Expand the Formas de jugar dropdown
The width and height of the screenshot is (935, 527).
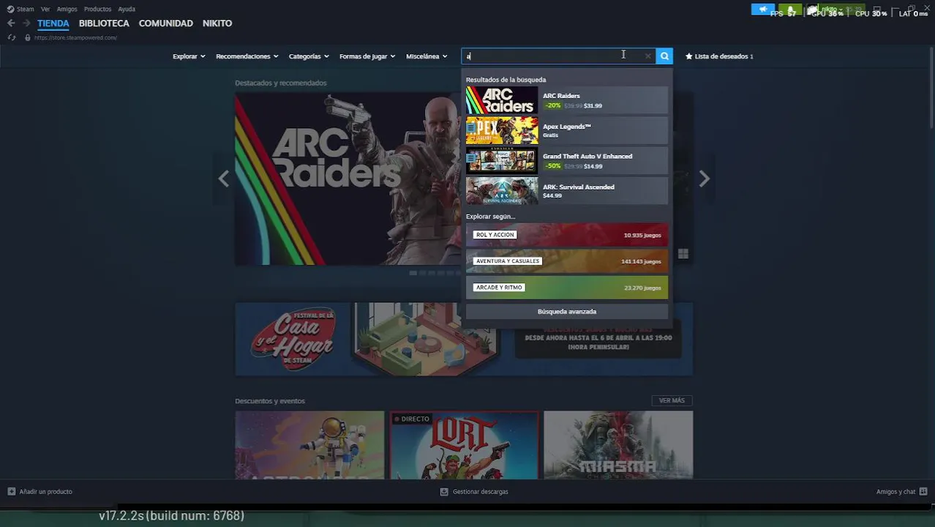pyautogui.click(x=367, y=56)
